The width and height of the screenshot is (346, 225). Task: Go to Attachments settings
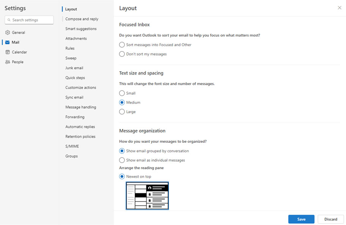[76, 39]
